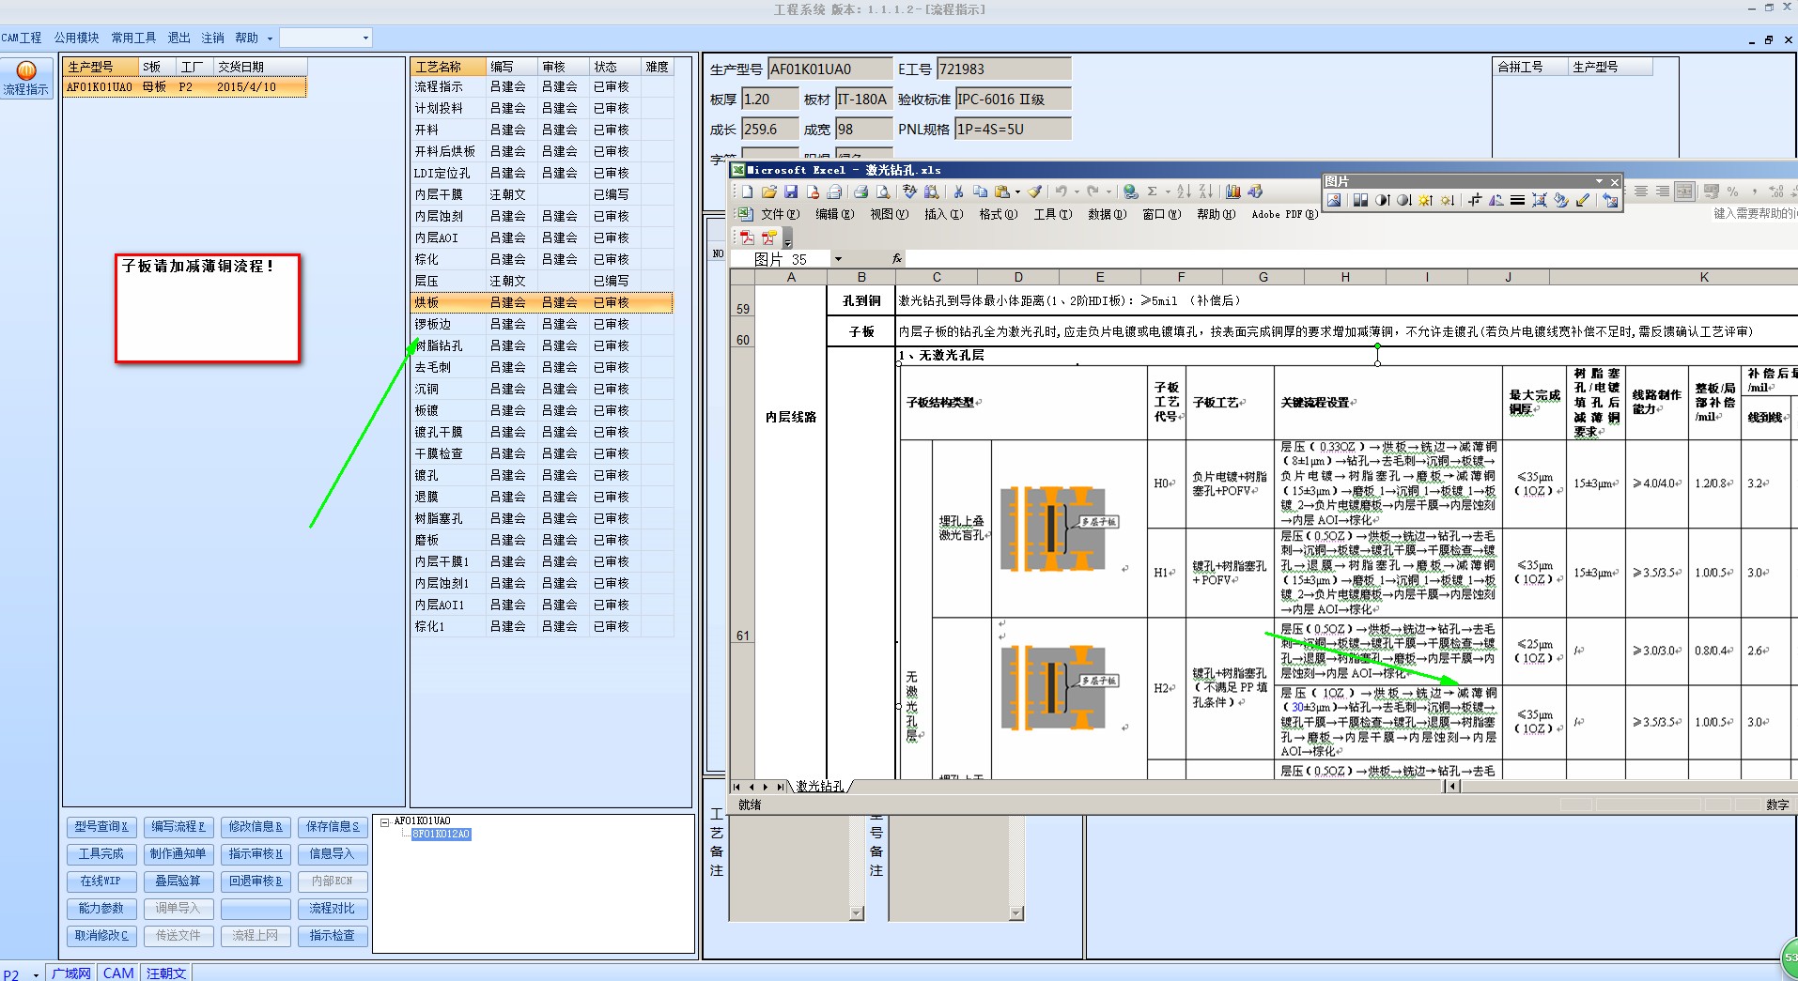Image resolution: width=1798 pixels, height=981 pixels.
Task: Click the 叠层验算 button
Action: (x=178, y=881)
